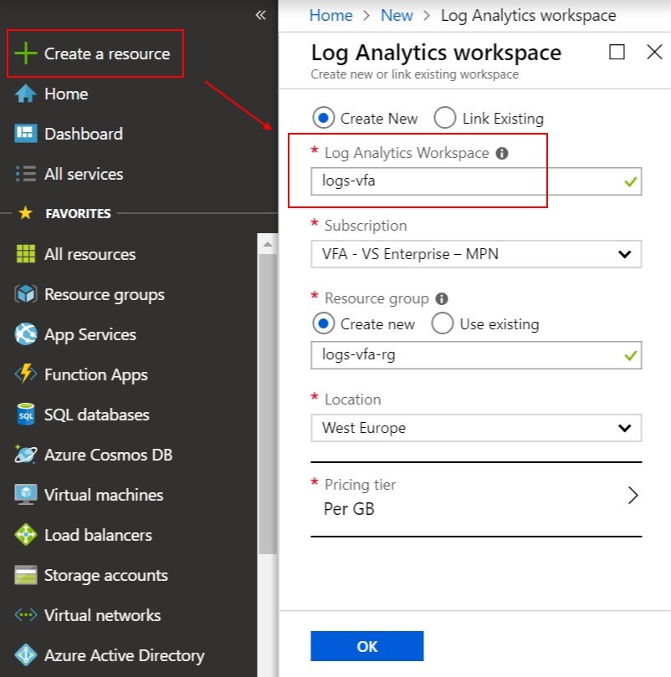Image resolution: width=671 pixels, height=677 pixels.
Task: Click the blue OK button
Action: 366,646
